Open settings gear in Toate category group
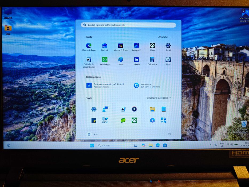 [94, 109]
